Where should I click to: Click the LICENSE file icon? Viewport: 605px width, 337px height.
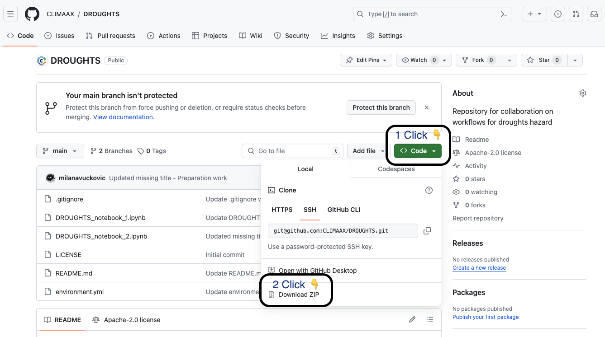[x=48, y=255]
